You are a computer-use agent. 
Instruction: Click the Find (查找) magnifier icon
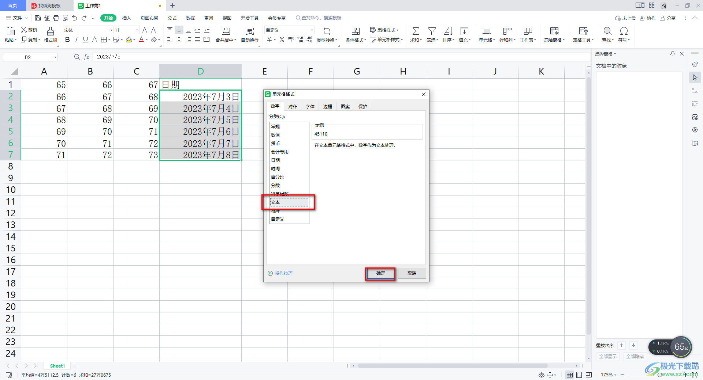click(607, 31)
